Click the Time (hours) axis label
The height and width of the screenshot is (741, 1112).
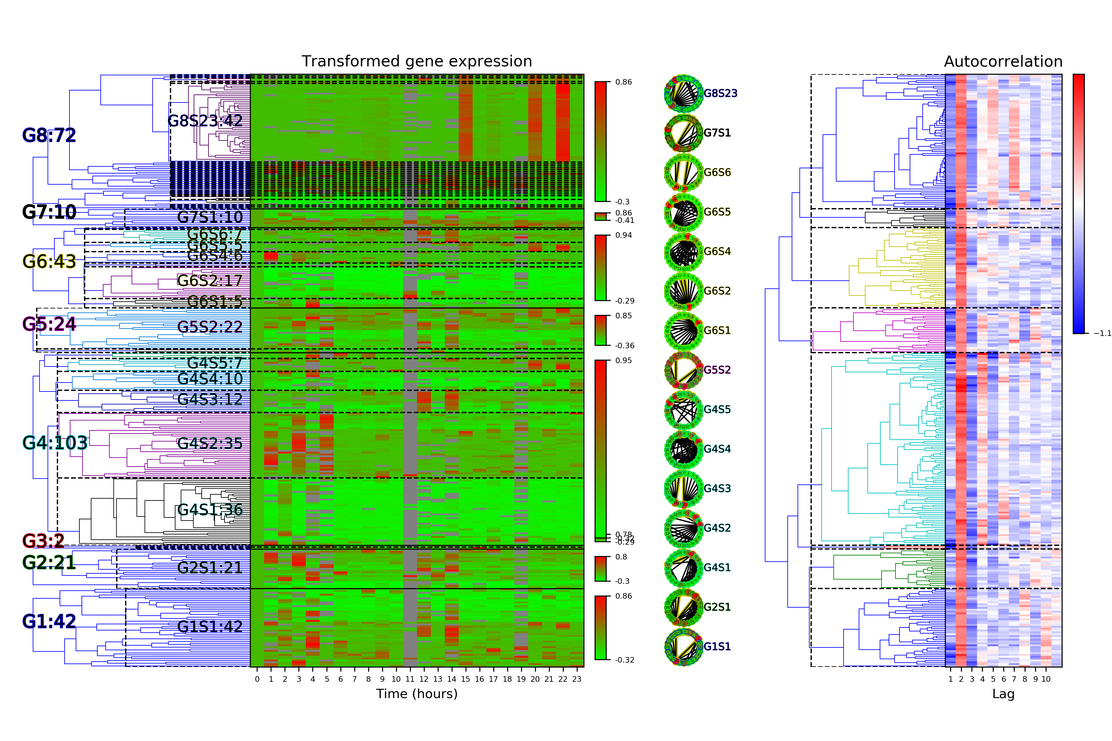point(416,694)
